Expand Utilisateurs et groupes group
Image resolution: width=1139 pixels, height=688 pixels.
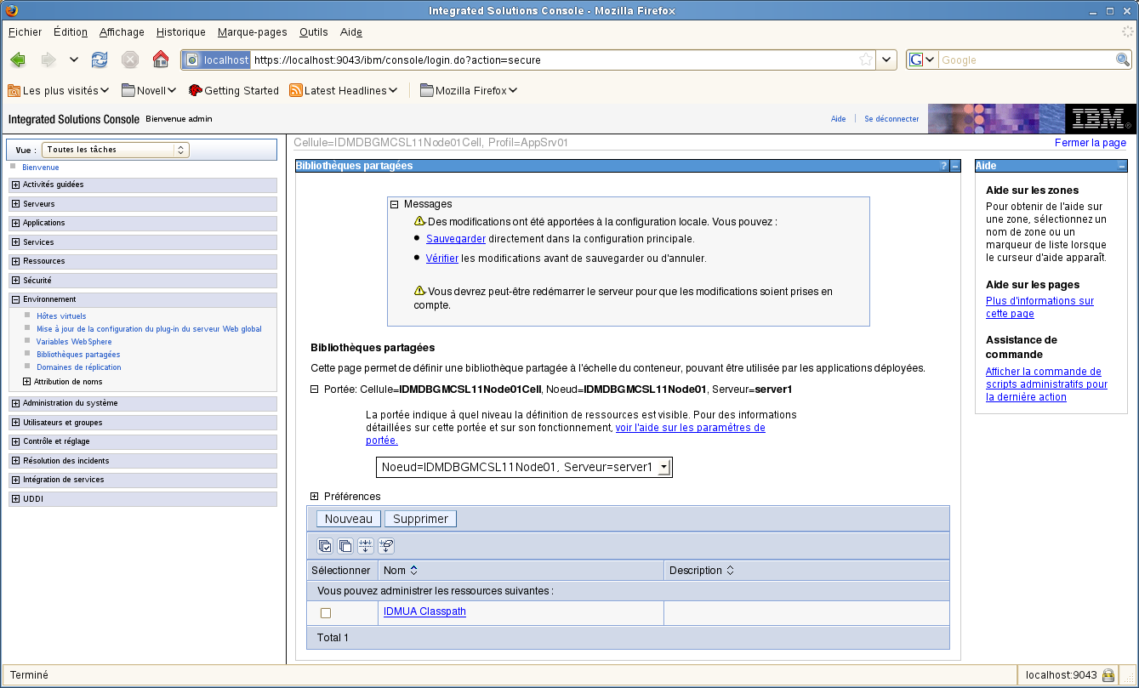tap(15, 423)
